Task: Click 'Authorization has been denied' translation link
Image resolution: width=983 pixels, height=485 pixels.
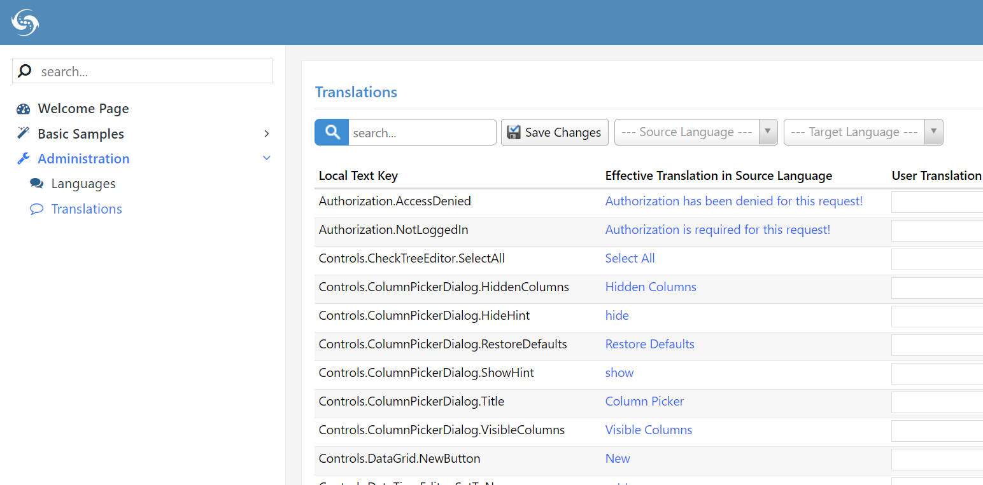Action: tap(733, 201)
